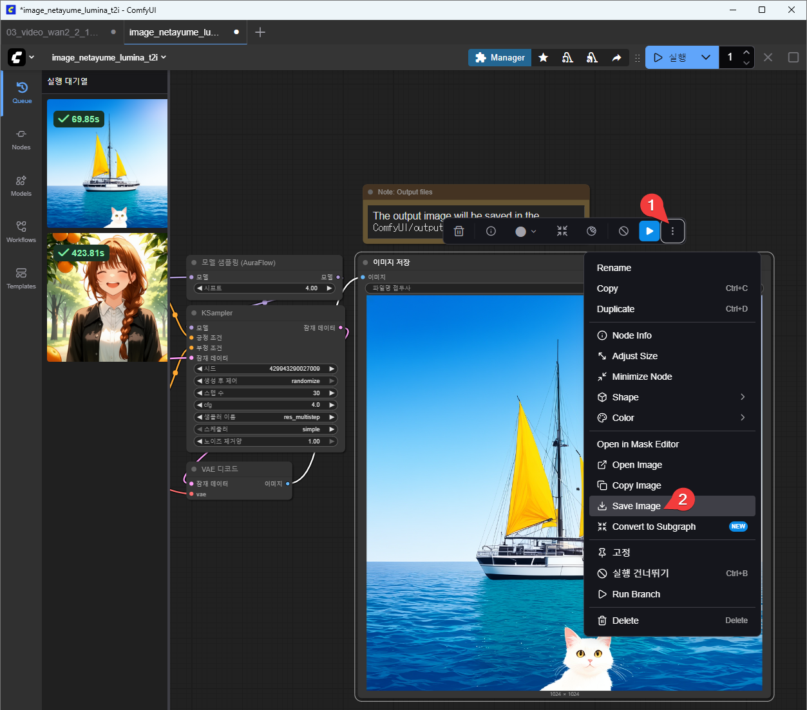Click the trash icon in node toolbar
This screenshot has width=807, height=710.
(x=459, y=231)
